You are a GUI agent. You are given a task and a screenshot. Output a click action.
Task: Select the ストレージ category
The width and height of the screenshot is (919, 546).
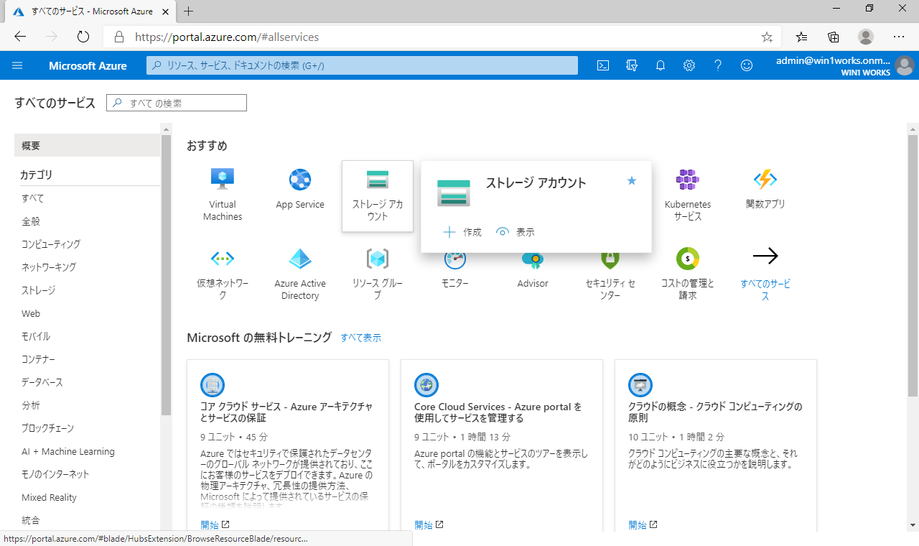[x=38, y=290]
